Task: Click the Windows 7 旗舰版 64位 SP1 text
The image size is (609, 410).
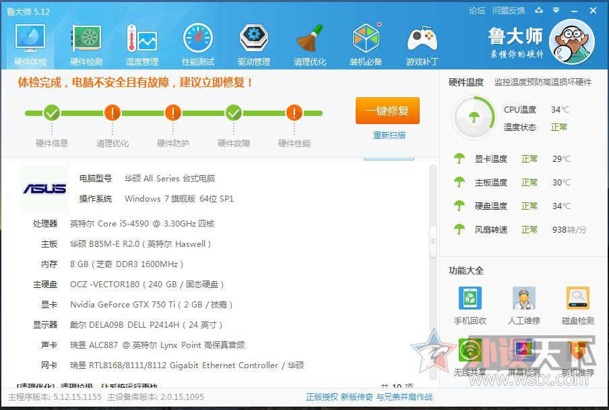Action: click(x=179, y=198)
